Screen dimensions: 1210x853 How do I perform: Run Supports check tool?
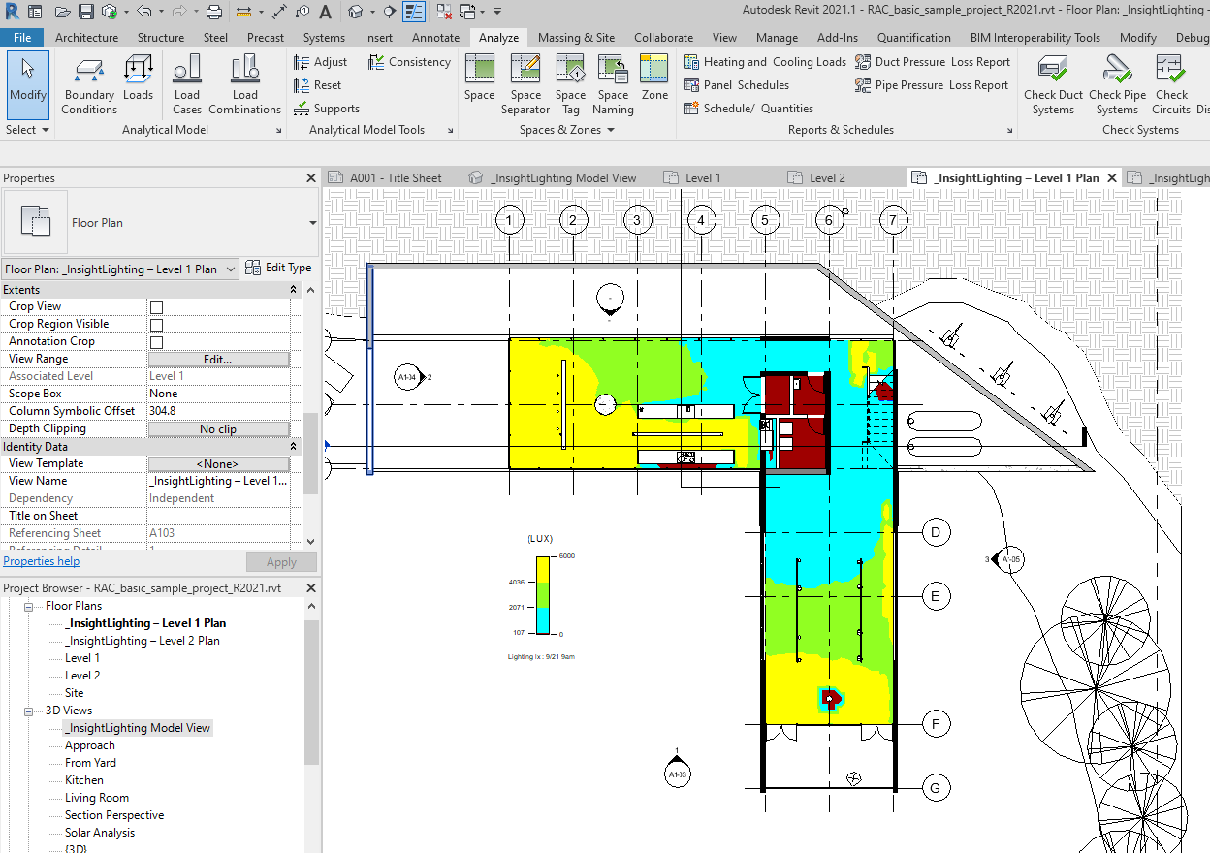327,109
